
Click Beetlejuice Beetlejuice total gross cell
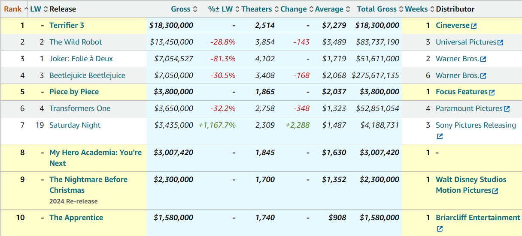pyautogui.click(x=375, y=75)
